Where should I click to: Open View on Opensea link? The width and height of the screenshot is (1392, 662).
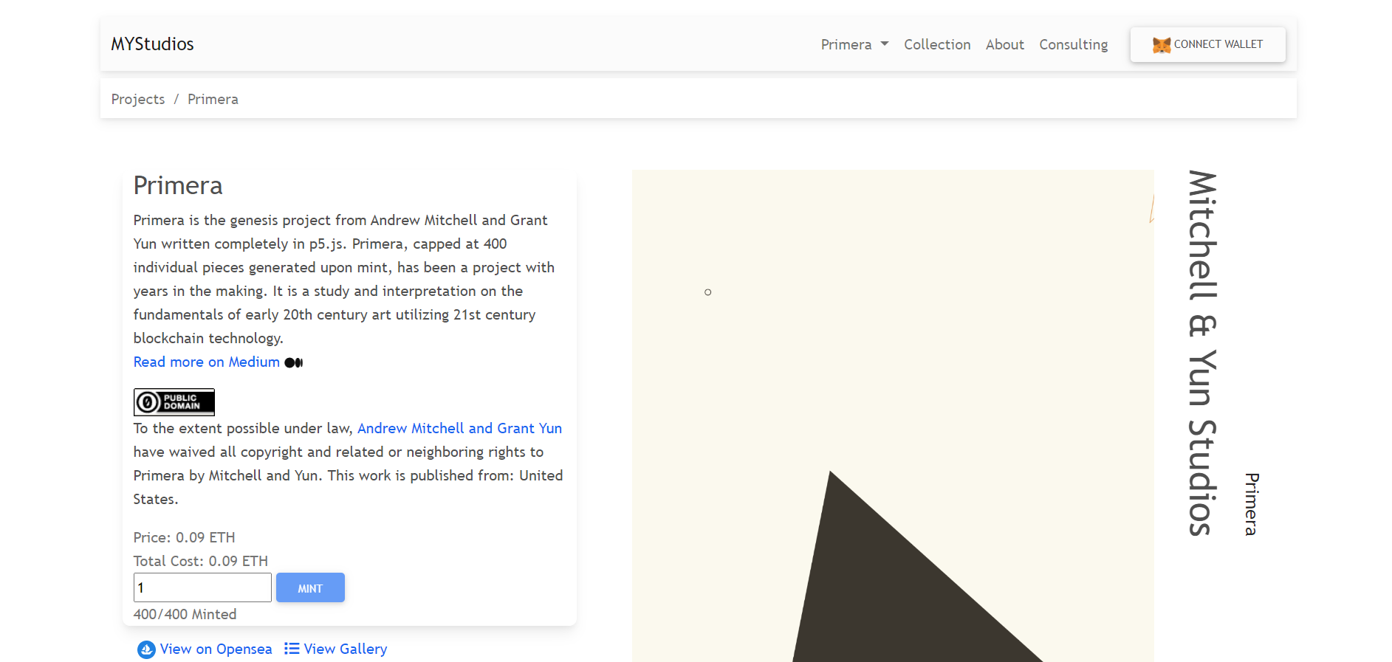click(x=216, y=649)
